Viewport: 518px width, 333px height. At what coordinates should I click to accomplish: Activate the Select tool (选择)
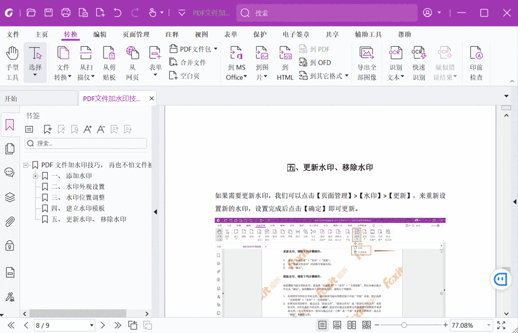point(35,62)
